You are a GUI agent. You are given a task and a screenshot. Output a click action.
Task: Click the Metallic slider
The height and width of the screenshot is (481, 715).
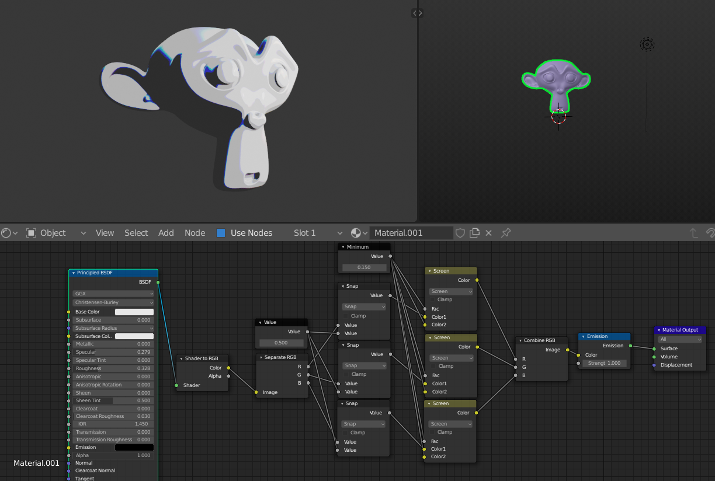[x=113, y=344]
